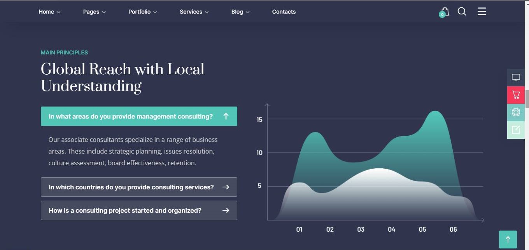Click chart x-axis label 03
Screen dimensions: 529x250
point(361,229)
